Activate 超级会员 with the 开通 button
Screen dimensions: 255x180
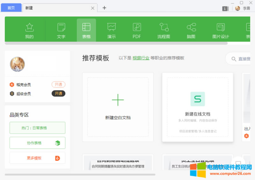point(58,94)
